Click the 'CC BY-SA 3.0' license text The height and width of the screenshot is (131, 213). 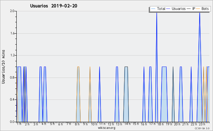pos(202,128)
